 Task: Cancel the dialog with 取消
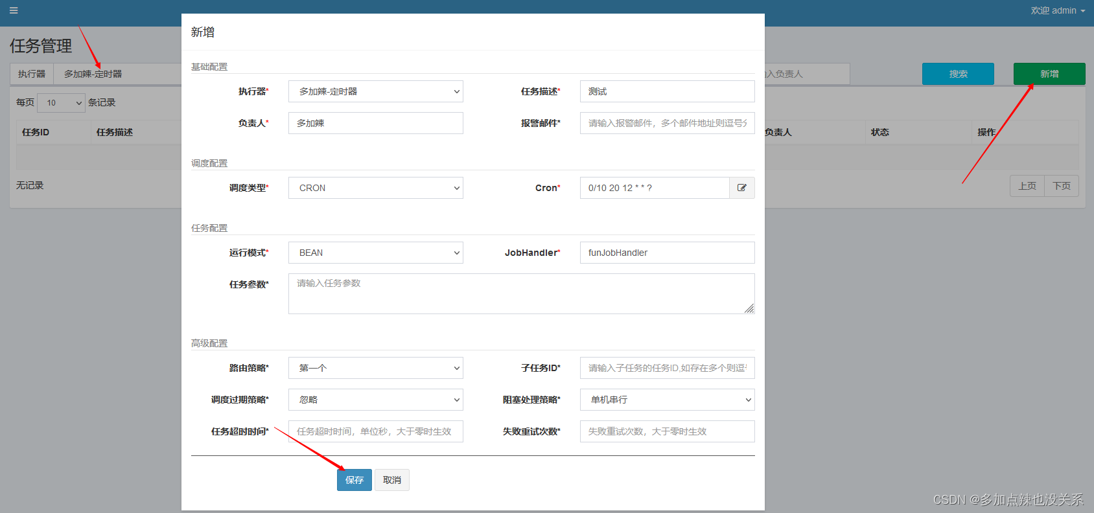coord(392,480)
